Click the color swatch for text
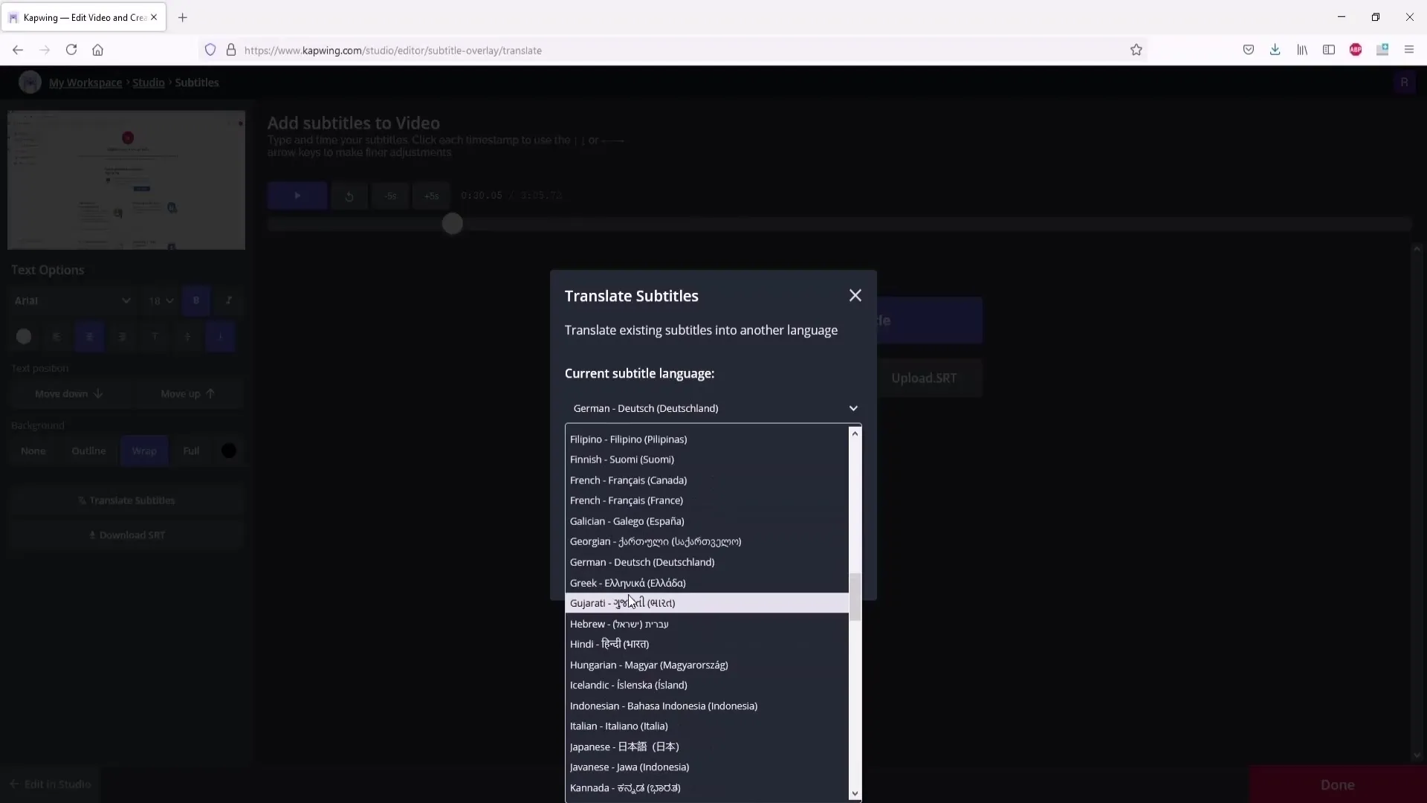The image size is (1427, 803). pyautogui.click(x=24, y=336)
